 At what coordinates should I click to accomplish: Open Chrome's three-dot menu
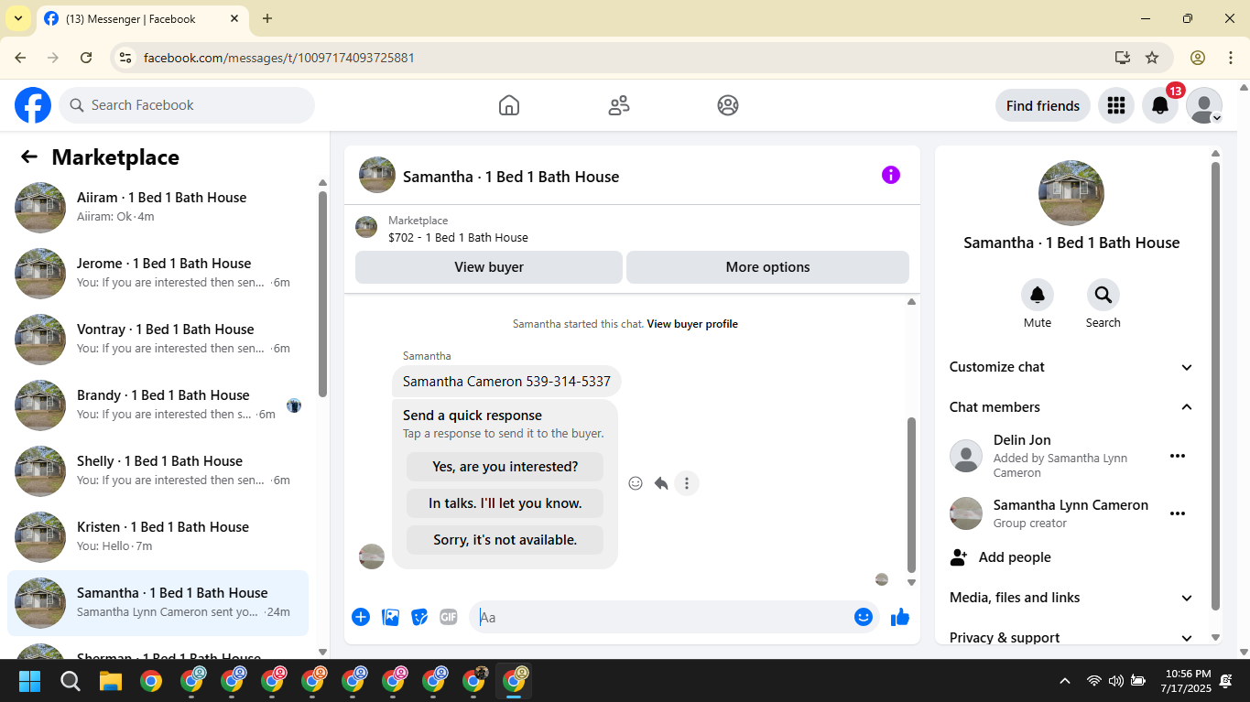(x=1231, y=58)
